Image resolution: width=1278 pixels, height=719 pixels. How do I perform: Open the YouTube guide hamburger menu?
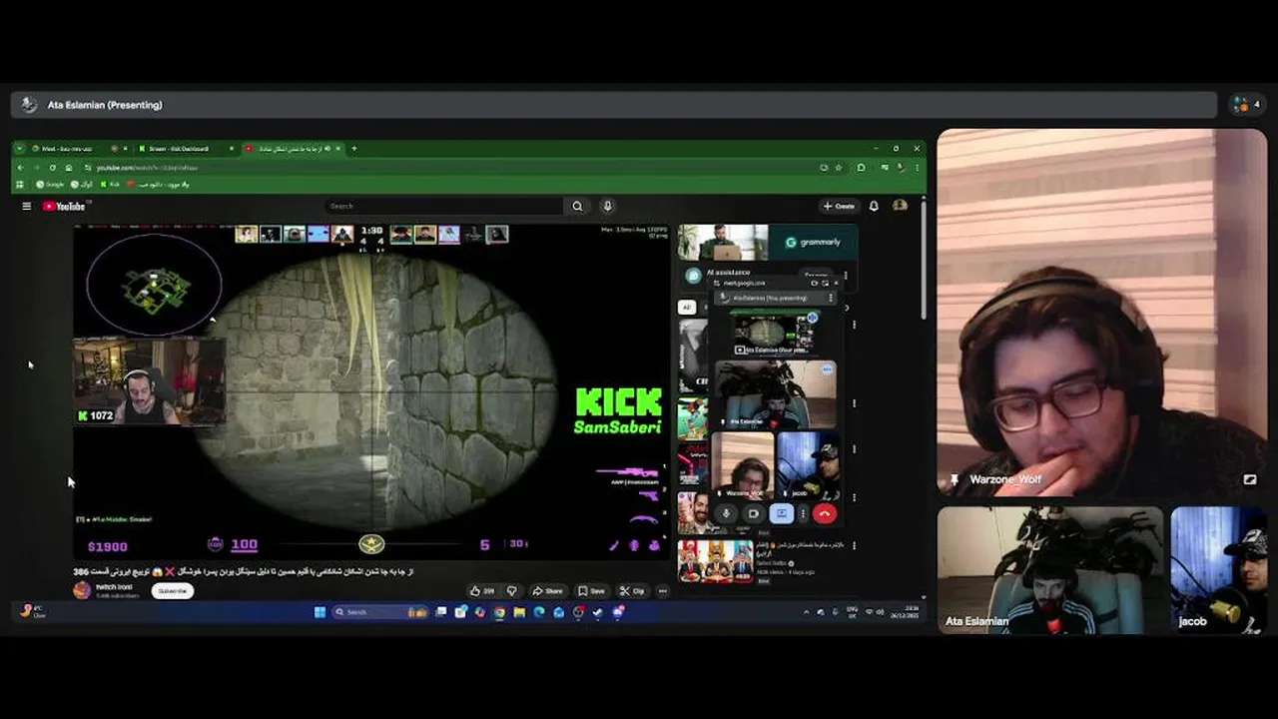tap(26, 206)
